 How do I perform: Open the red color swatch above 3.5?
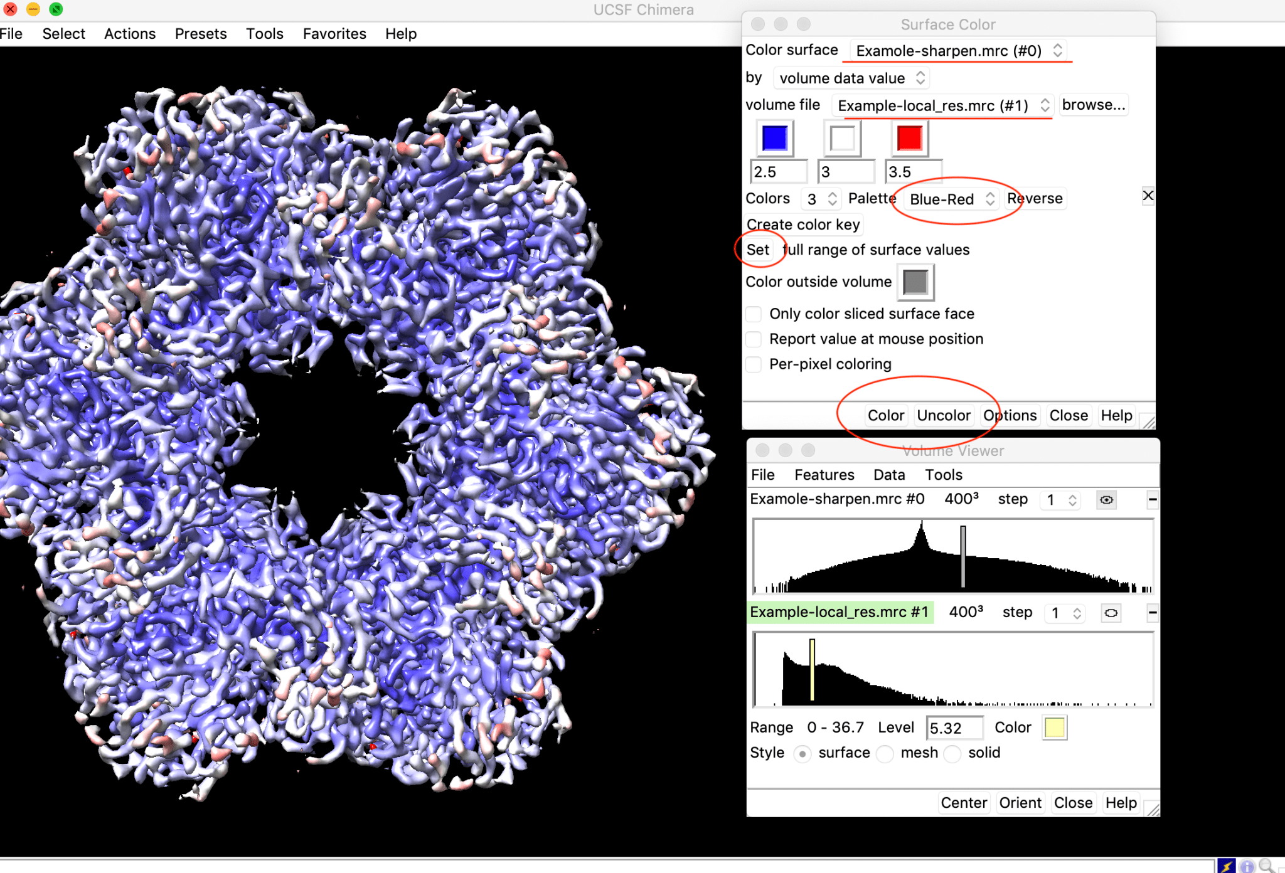tap(910, 138)
